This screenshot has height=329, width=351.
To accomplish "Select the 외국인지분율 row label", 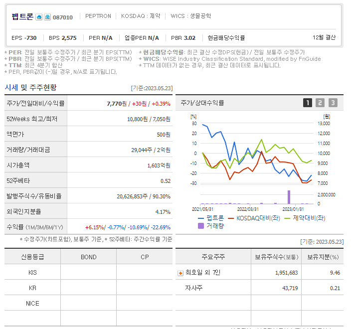I will 24,211.
